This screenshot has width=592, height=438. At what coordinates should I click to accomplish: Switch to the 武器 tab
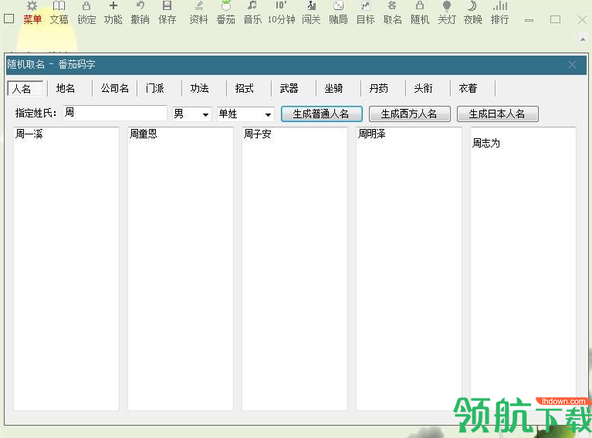coord(289,88)
